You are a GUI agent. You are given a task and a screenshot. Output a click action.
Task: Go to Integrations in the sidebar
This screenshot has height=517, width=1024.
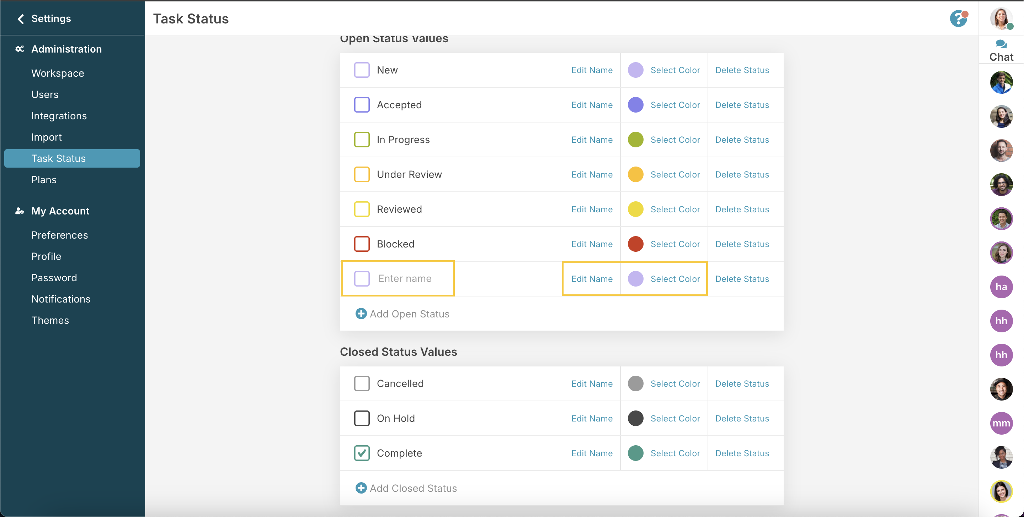pyautogui.click(x=59, y=115)
